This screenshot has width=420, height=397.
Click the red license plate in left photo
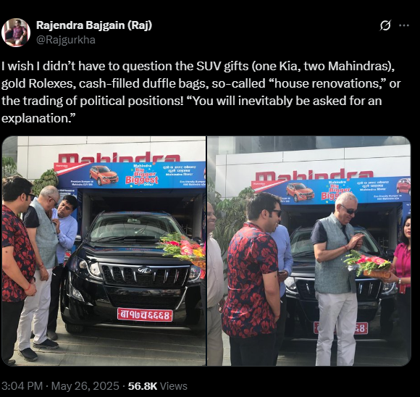[x=145, y=314]
